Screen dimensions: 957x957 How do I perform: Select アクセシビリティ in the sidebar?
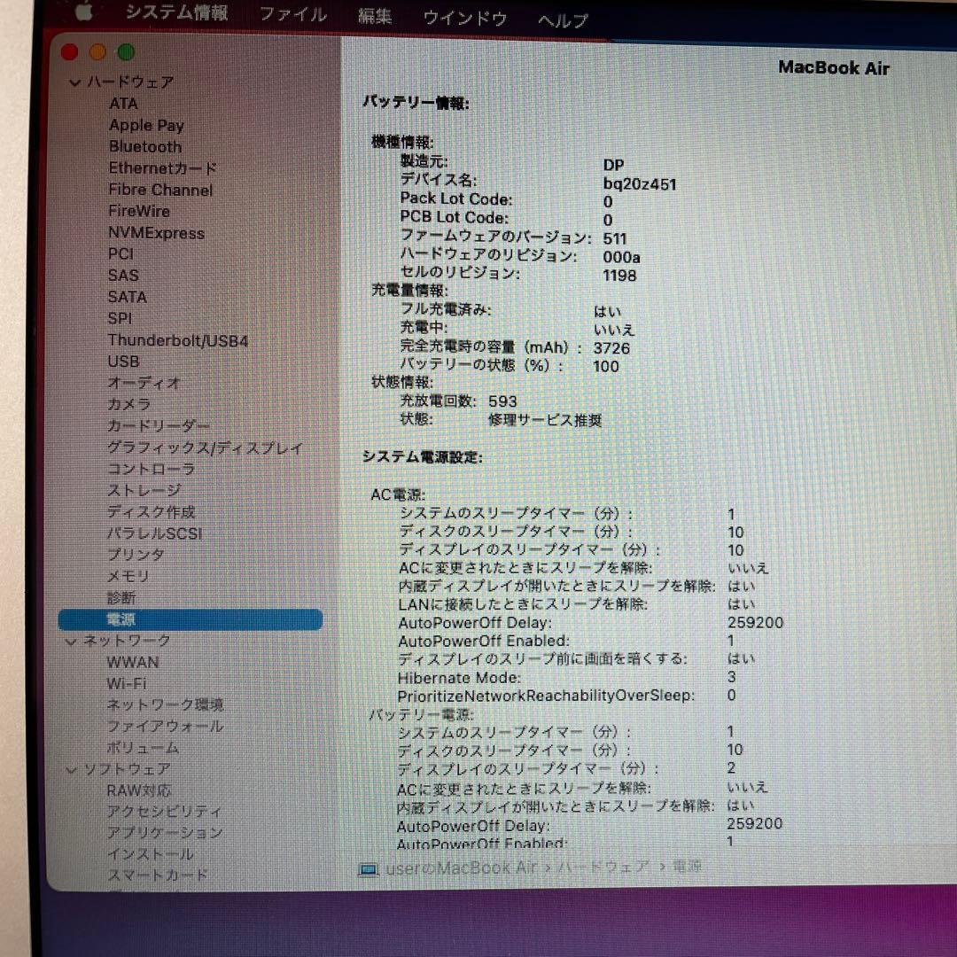pos(165,813)
